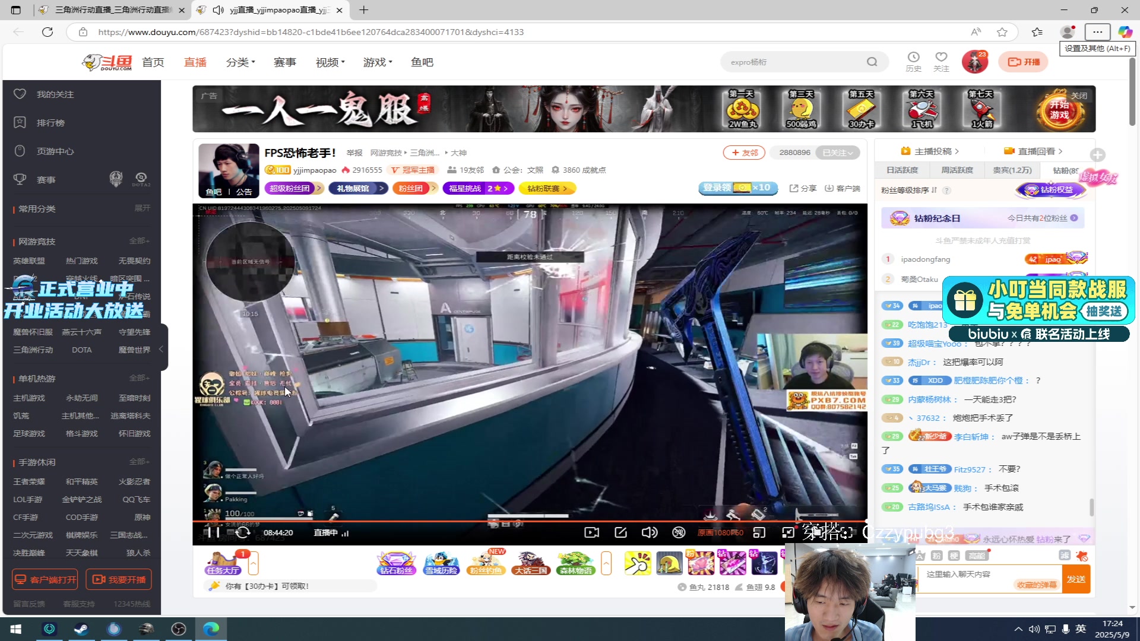Click the record clip camera icon
Viewport: 1140px width, 641px height.
pos(591,532)
